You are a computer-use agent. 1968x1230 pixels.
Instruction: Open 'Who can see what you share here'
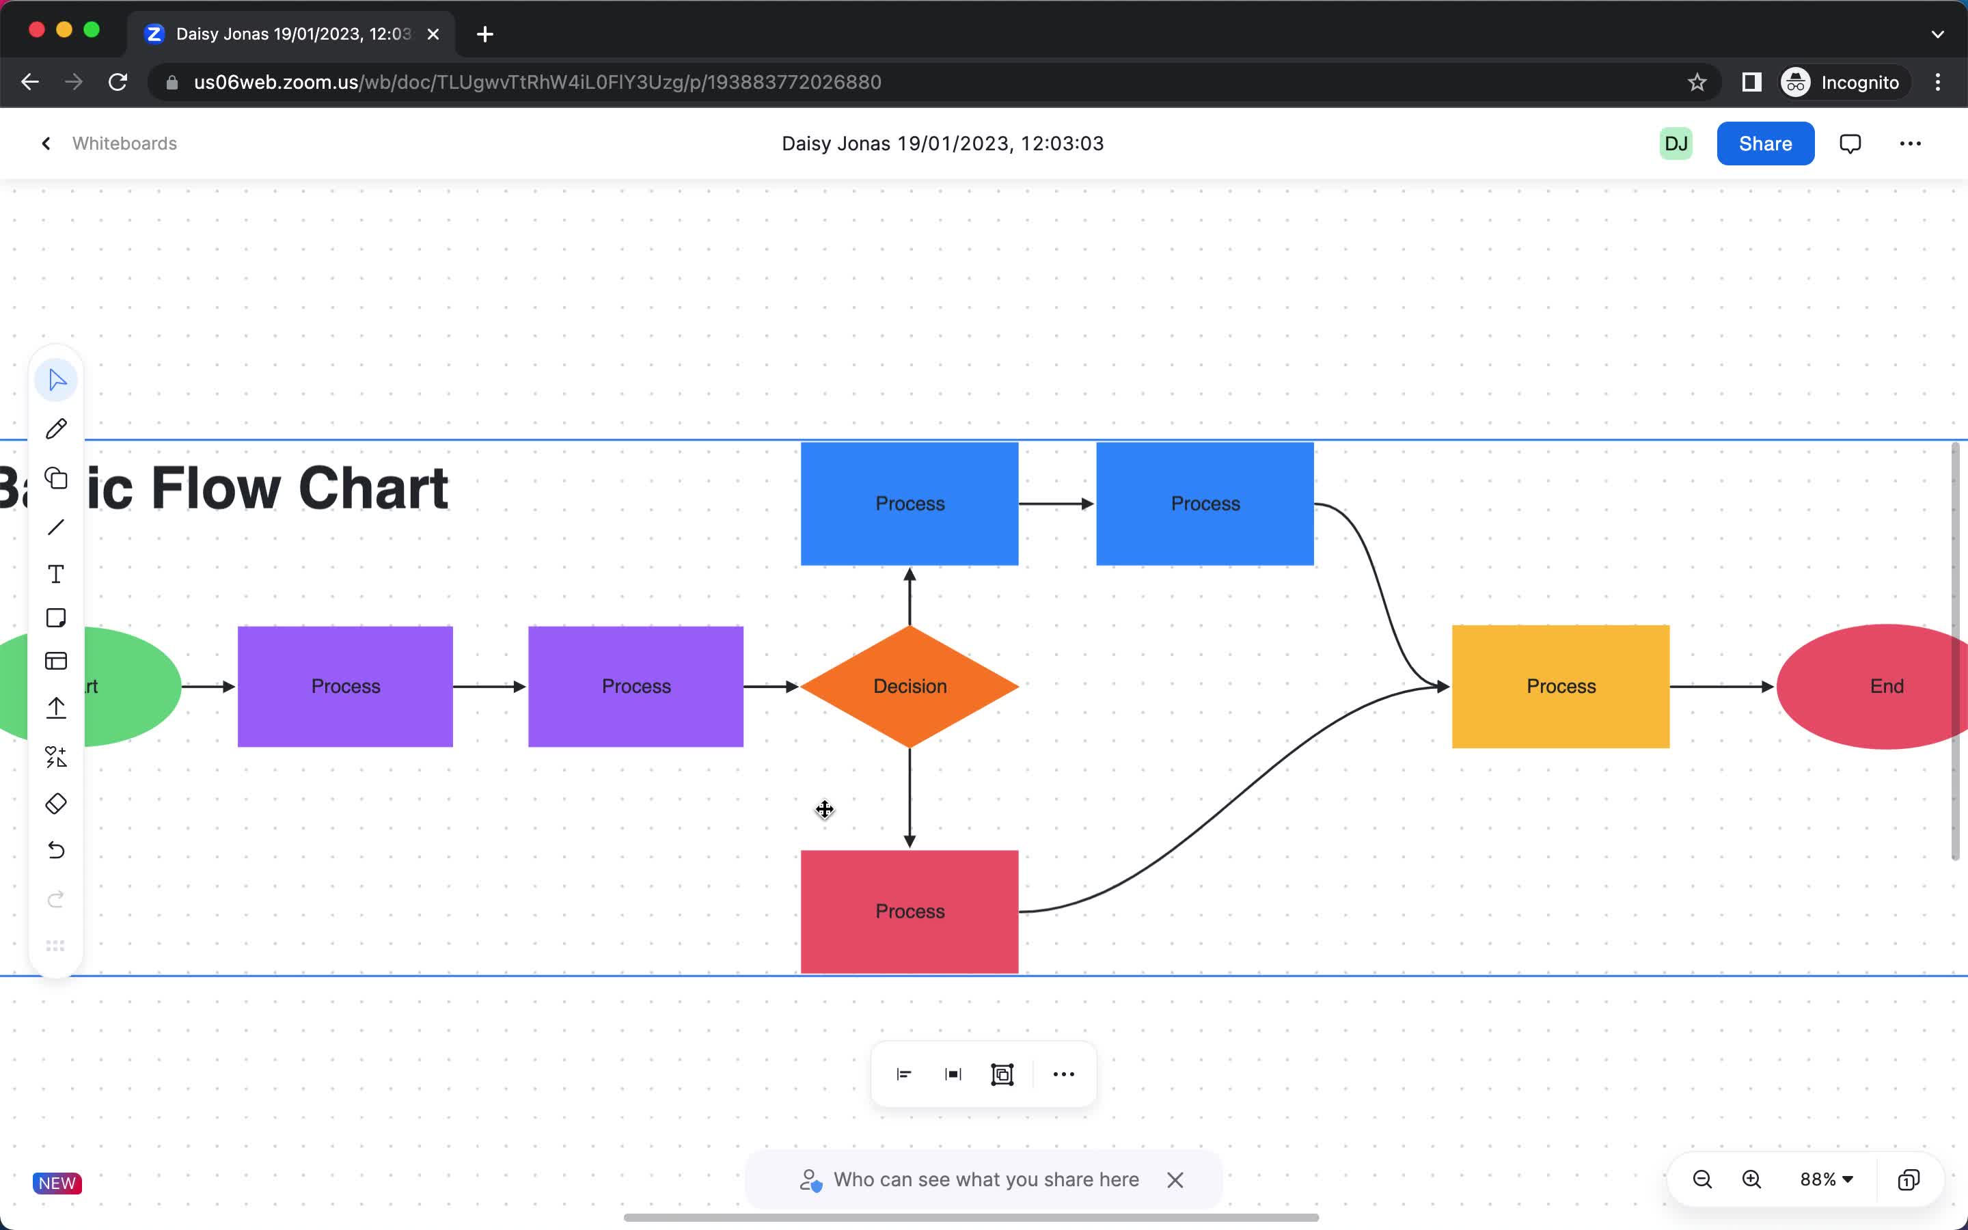(x=985, y=1179)
